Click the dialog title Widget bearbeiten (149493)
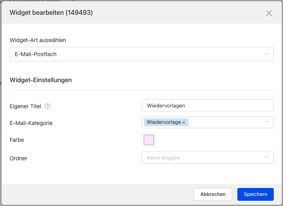The width and height of the screenshot is (283, 206). pos(51,13)
